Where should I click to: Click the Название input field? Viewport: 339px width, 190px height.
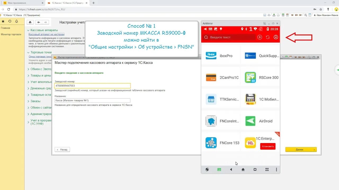92,101
